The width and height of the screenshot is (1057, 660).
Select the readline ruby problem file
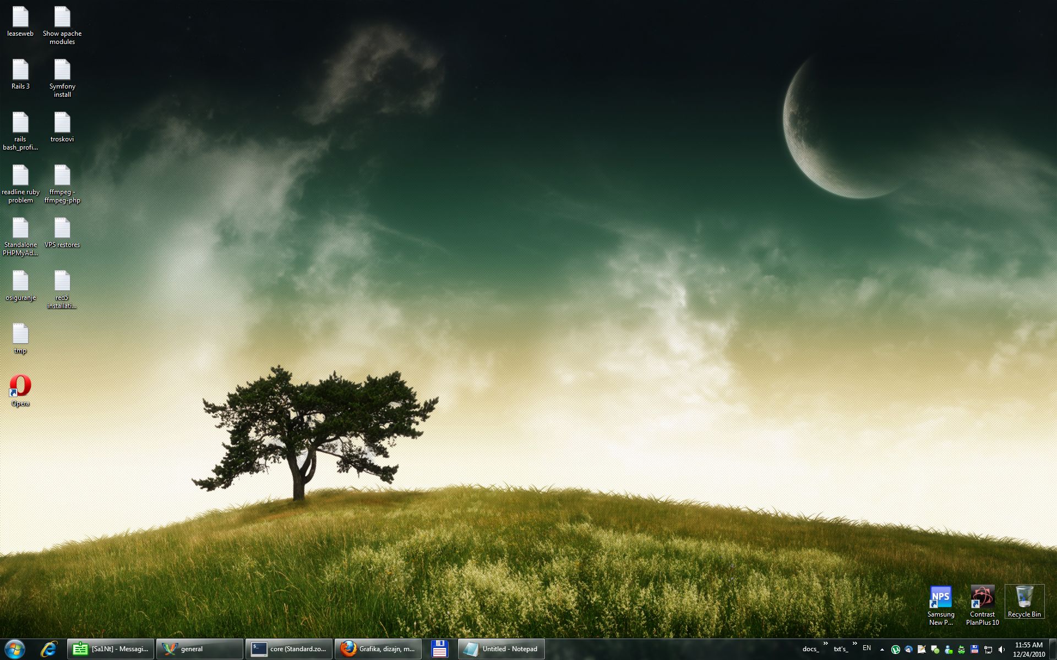[20, 184]
